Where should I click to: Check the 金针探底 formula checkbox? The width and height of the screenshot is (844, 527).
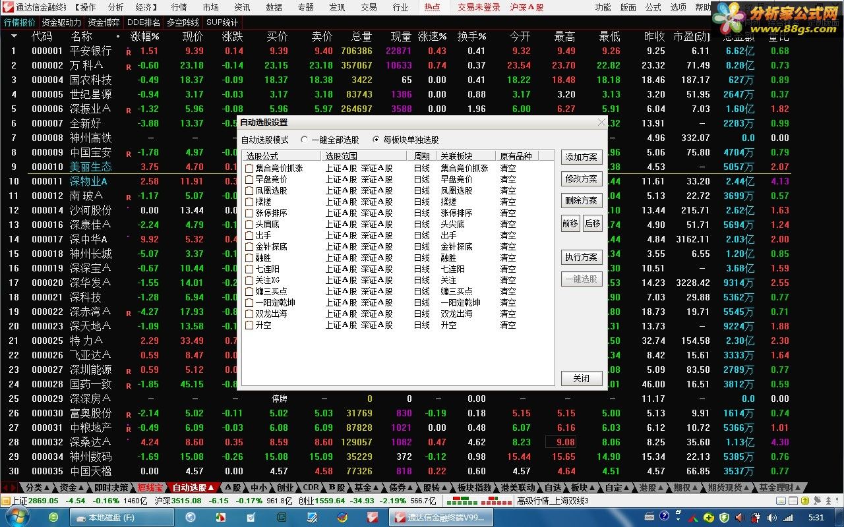[x=249, y=247]
